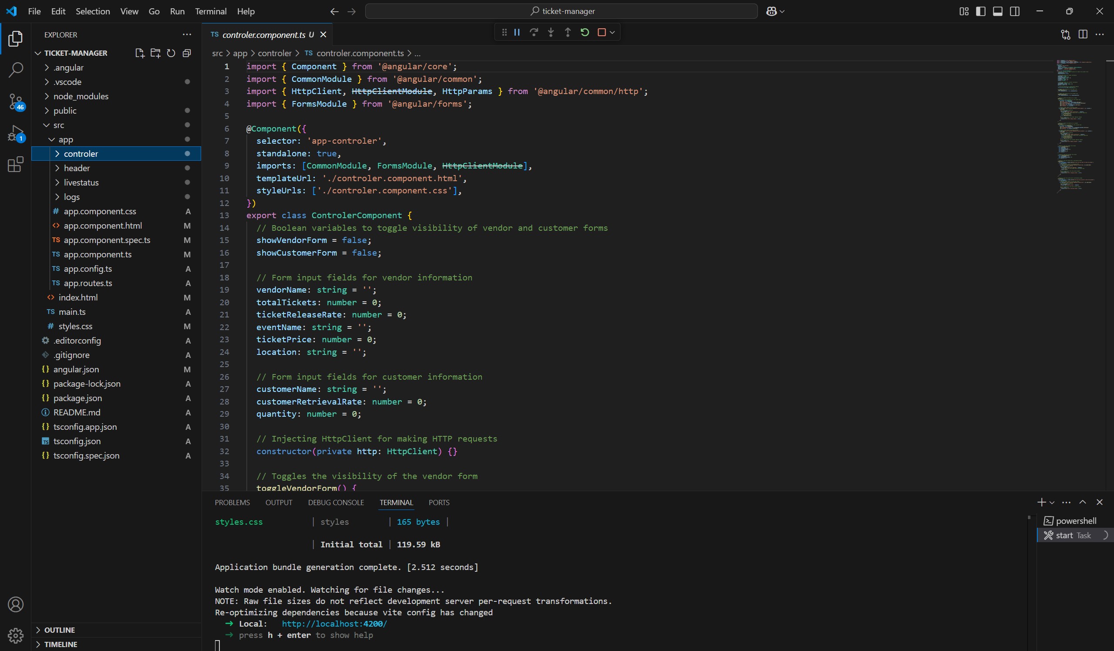Select the start Task terminal instance
Image resolution: width=1114 pixels, height=651 pixels.
pyautogui.click(x=1075, y=536)
